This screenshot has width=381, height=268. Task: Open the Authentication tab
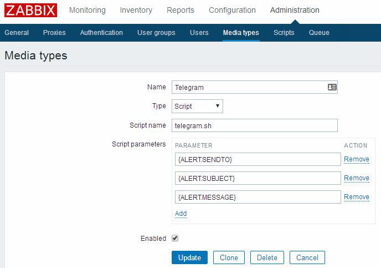coord(101,33)
